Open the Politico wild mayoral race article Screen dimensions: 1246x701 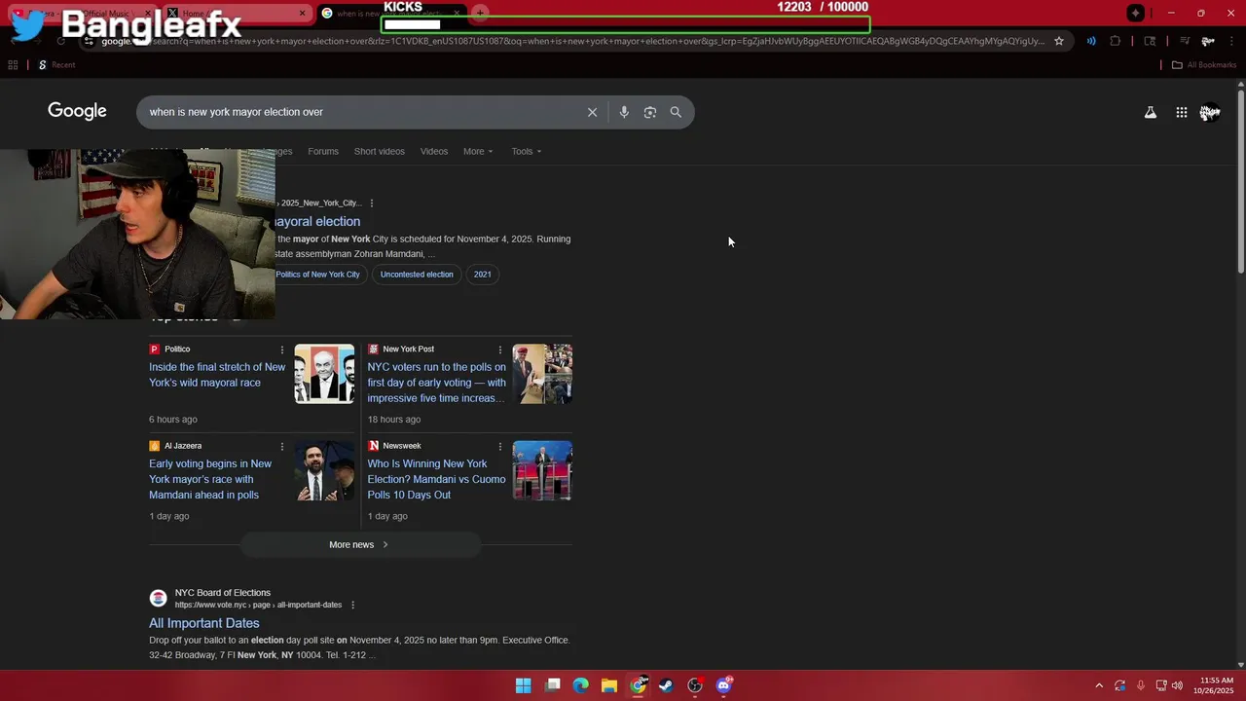point(217,375)
